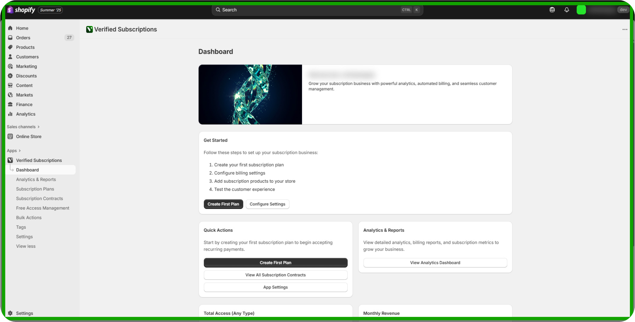635x322 pixels.
Task: Click the Orders count badge 27
Action: tap(69, 37)
